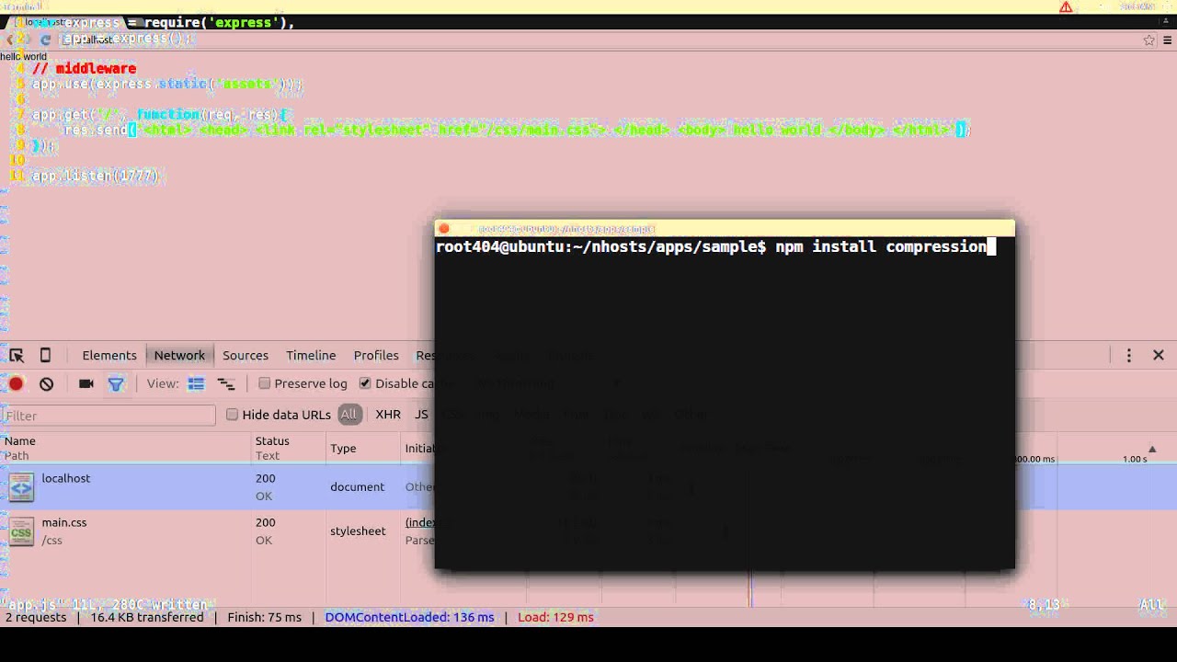Screen dimensions: 1177x662
Task: Switch to the small rows view icon
Action: pyautogui.click(x=225, y=383)
